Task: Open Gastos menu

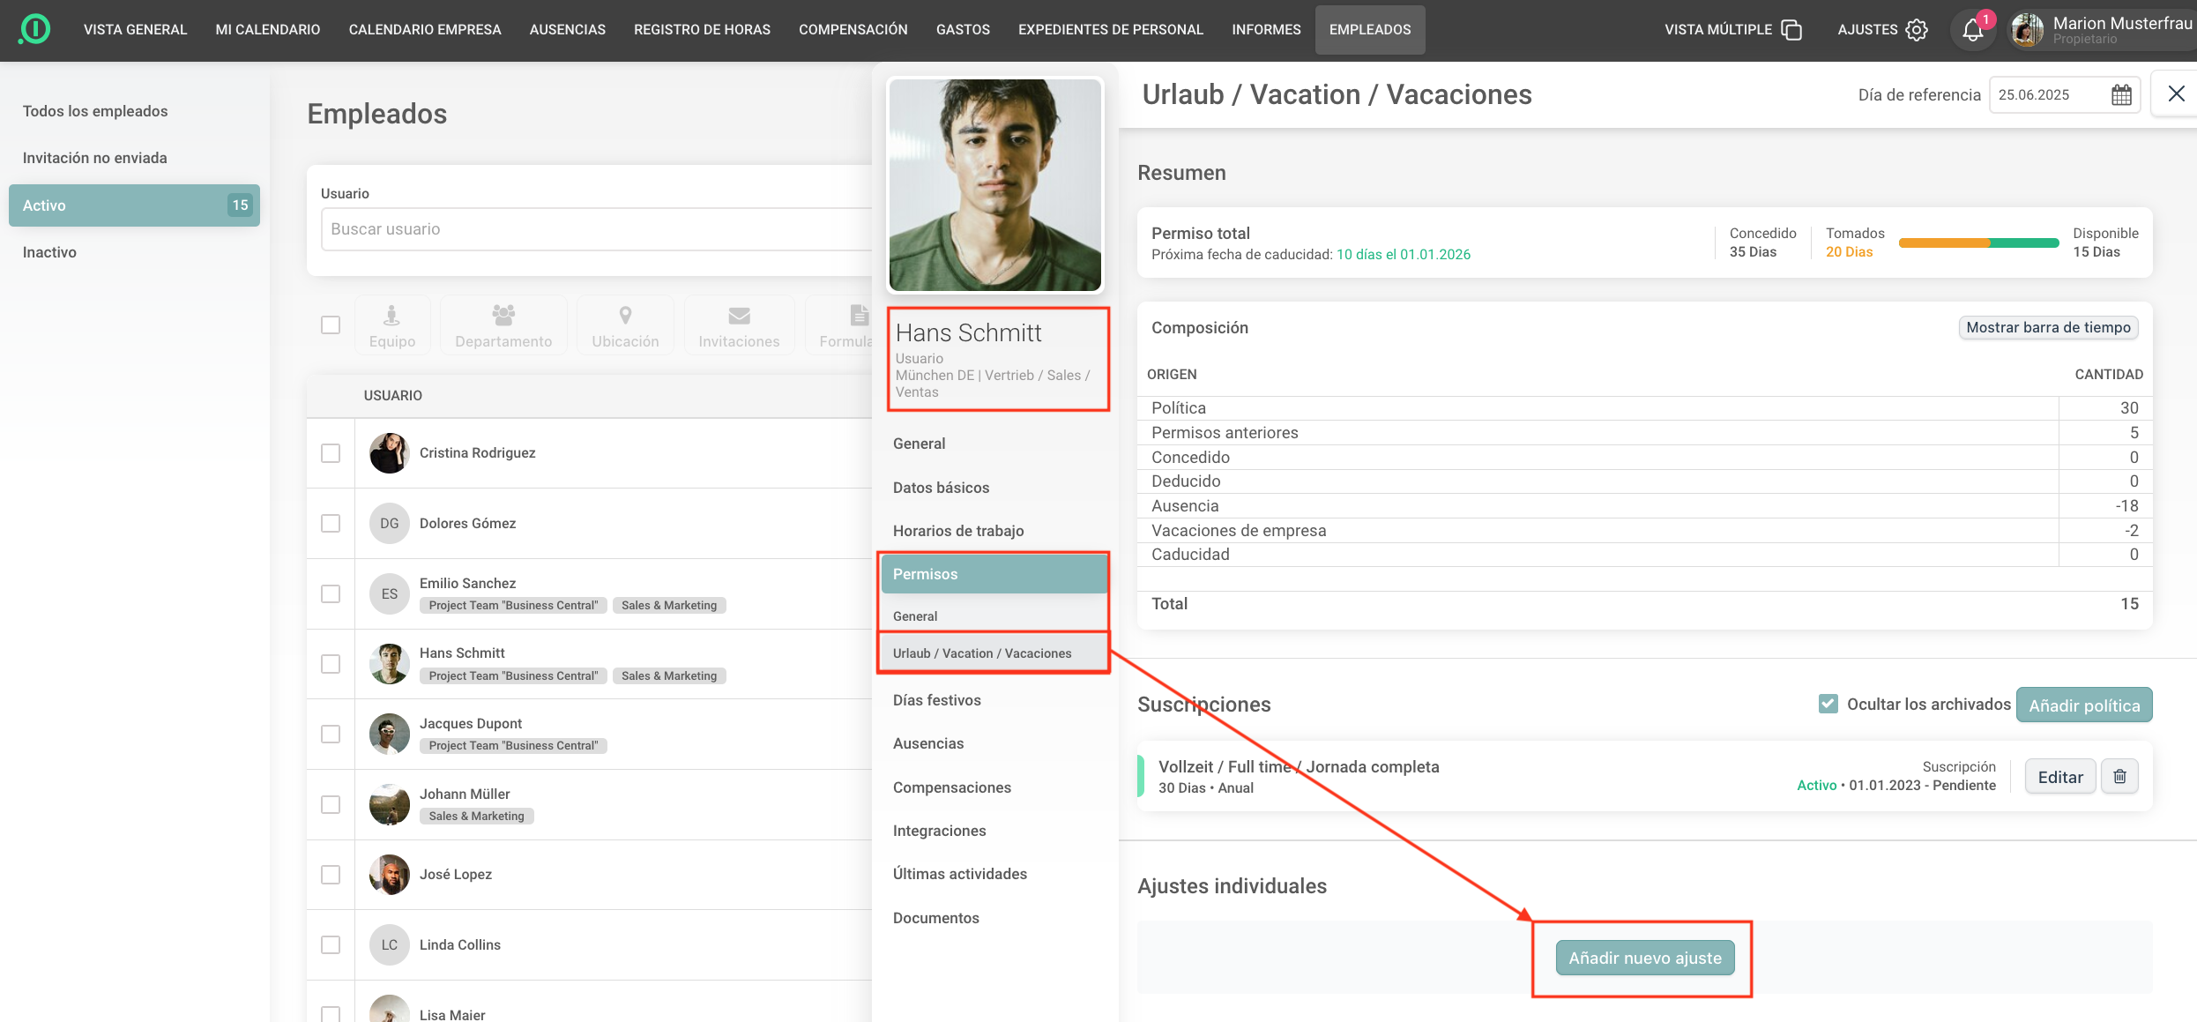Action: [963, 30]
